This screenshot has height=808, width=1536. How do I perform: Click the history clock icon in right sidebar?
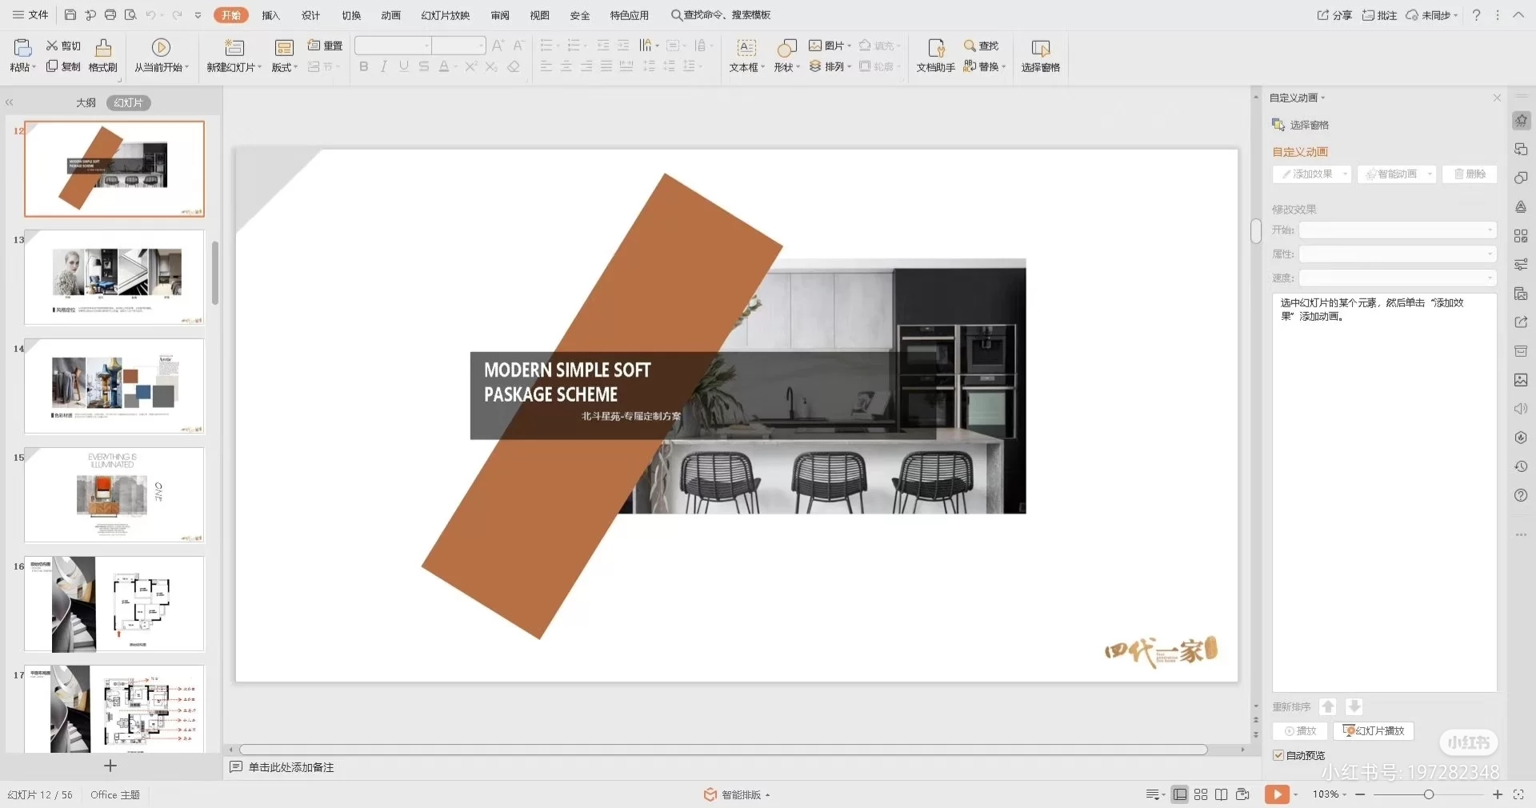(x=1521, y=466)
